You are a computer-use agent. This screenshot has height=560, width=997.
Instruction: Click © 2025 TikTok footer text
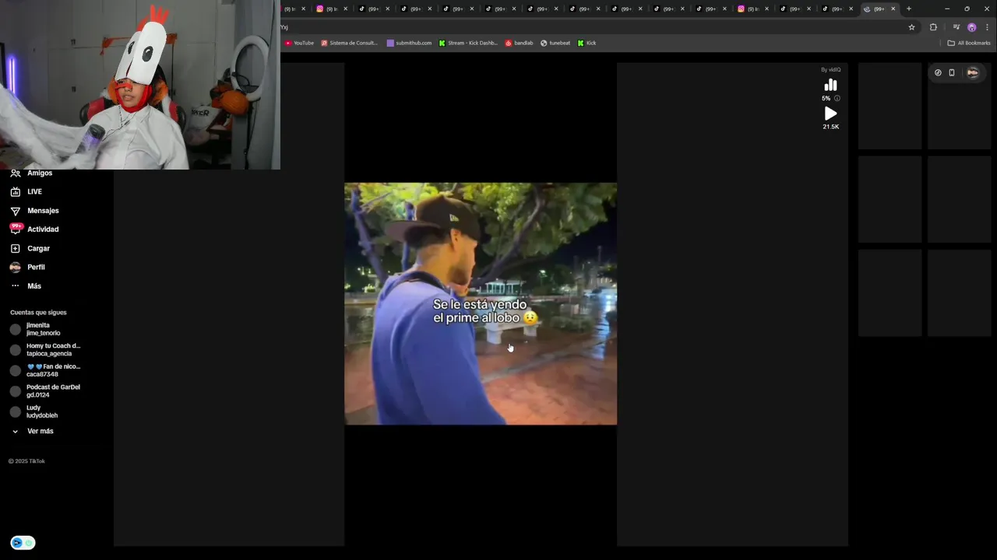click(26, 461)
